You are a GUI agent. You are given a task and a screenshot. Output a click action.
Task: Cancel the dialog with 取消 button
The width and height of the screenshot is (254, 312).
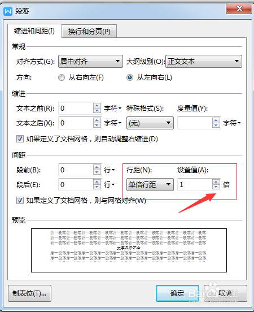coord(225,293)
